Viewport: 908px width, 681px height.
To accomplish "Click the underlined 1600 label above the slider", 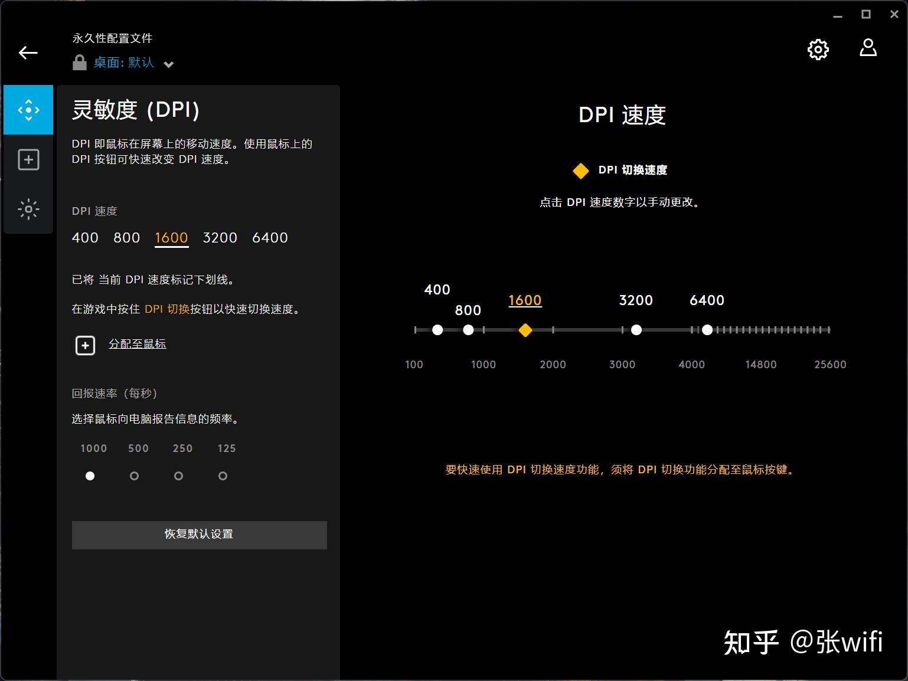I will click(524, 300).
